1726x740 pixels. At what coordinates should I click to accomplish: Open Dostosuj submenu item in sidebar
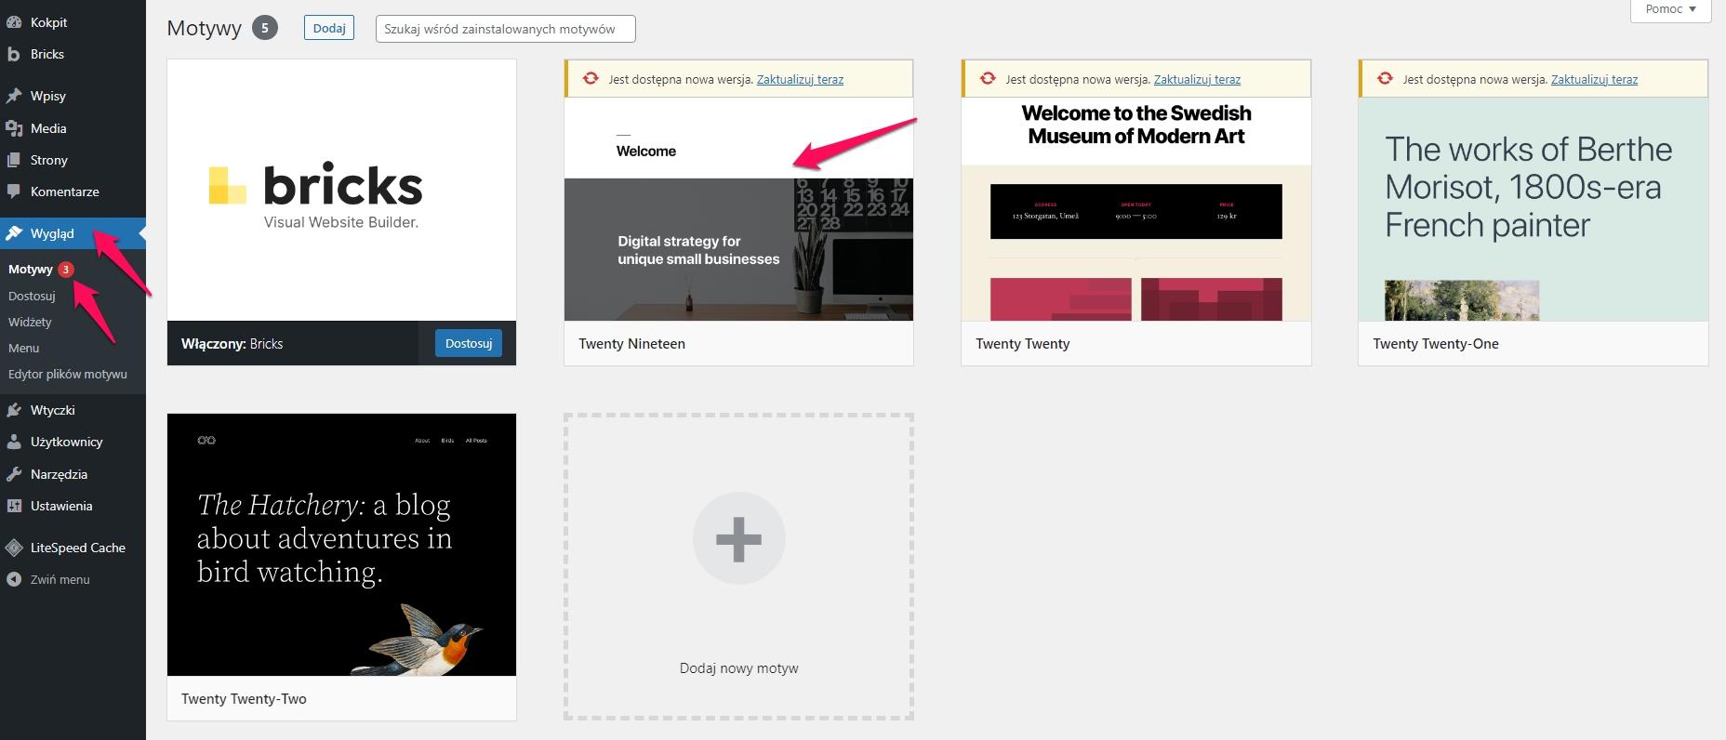[x=32, y=296]
